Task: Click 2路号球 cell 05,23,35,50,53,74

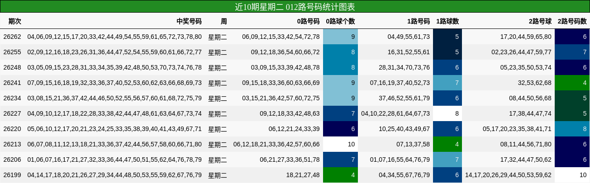Action: pyautogui.click(x=526, y=67)
